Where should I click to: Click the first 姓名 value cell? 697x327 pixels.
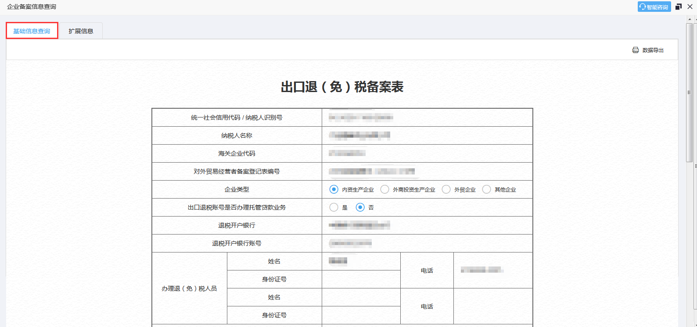(361, 261)
